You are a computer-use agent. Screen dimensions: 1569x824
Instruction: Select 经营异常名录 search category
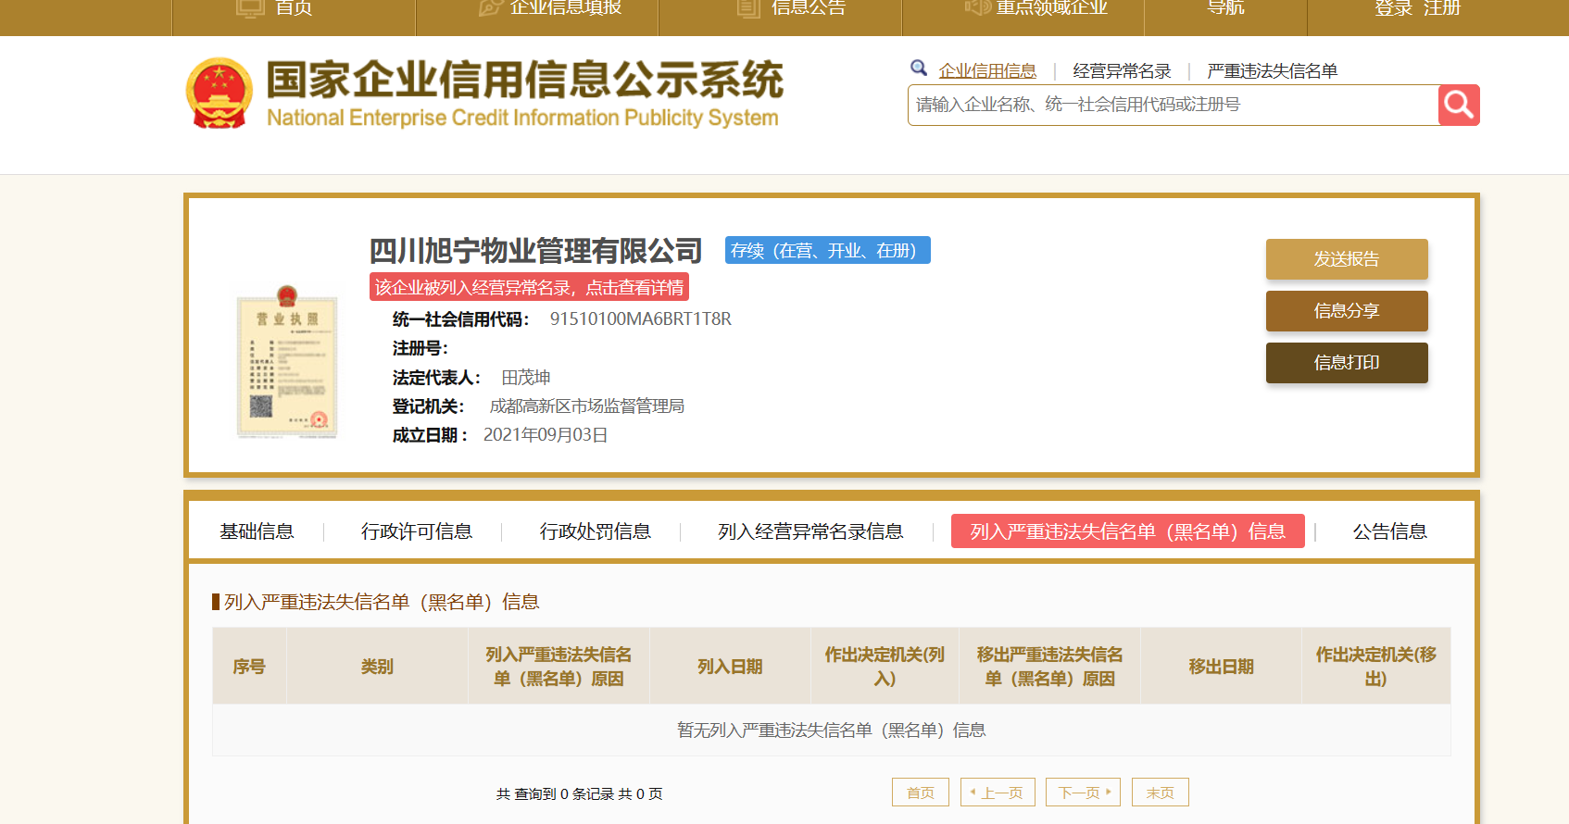click(x=1122, y=70)
